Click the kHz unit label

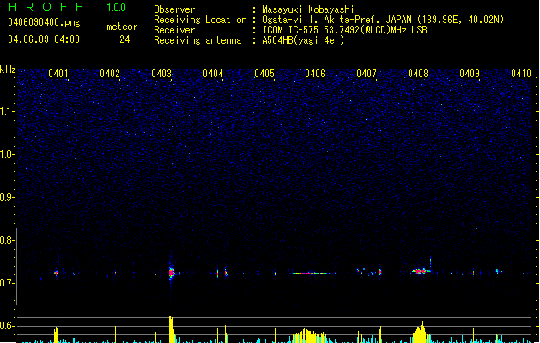tap(8, 69)
